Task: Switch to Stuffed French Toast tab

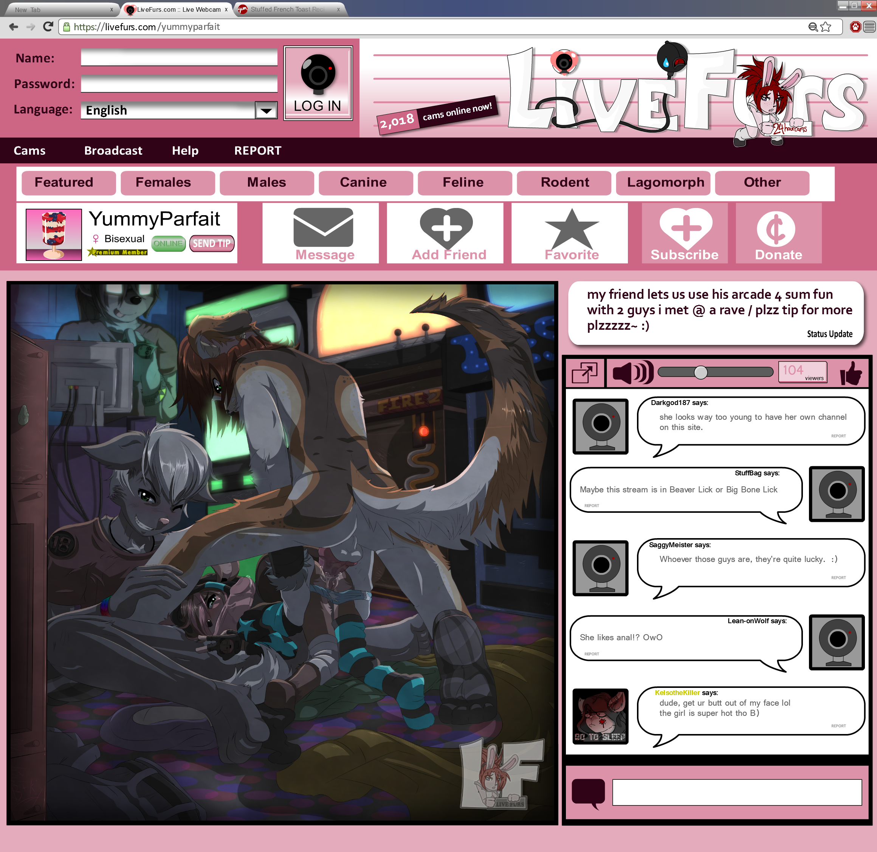Action: click(x=287, y=9)
